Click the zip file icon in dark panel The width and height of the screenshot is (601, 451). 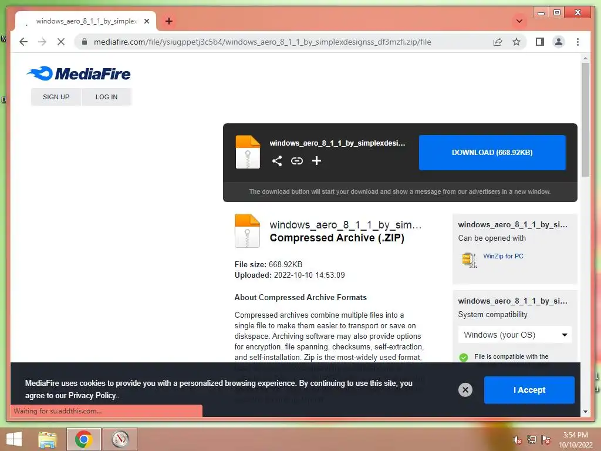[x=248, y=152]
